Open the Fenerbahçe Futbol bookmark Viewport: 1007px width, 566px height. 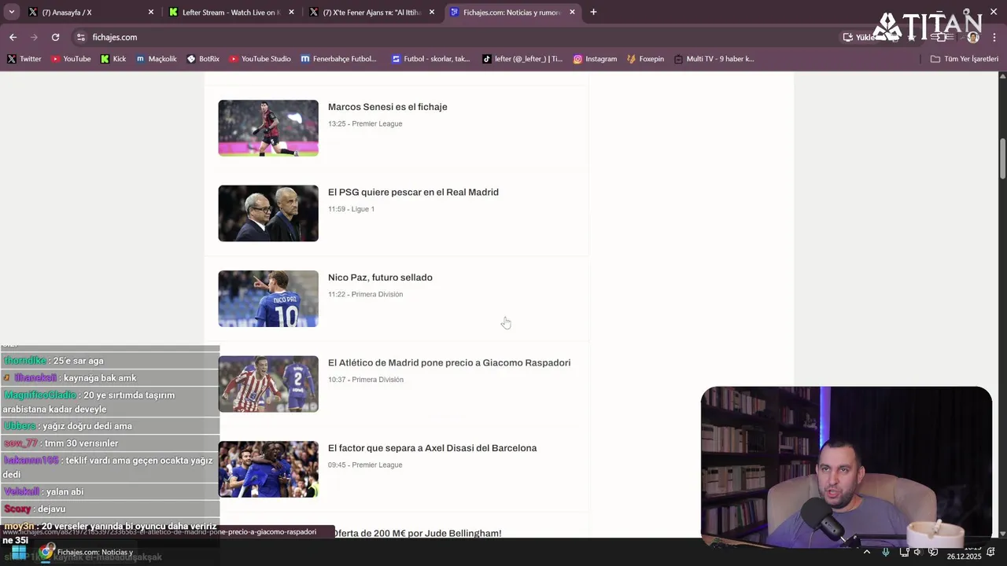point(339,59)
